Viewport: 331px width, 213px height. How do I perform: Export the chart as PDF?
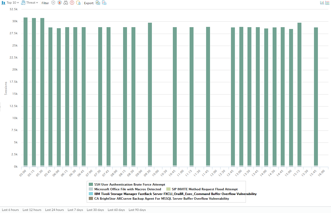click(104, 3)
